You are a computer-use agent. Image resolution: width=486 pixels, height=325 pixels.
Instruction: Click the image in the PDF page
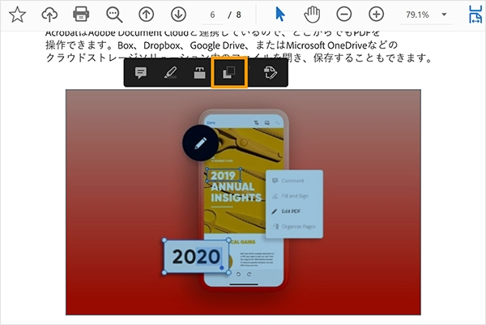pos(243,202)
